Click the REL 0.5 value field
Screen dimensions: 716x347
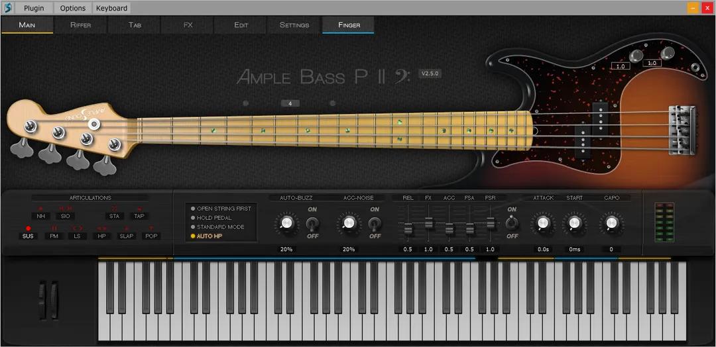(408, 250)
